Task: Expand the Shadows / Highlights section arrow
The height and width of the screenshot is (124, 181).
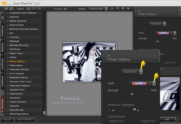Action: tap(155, 105)
